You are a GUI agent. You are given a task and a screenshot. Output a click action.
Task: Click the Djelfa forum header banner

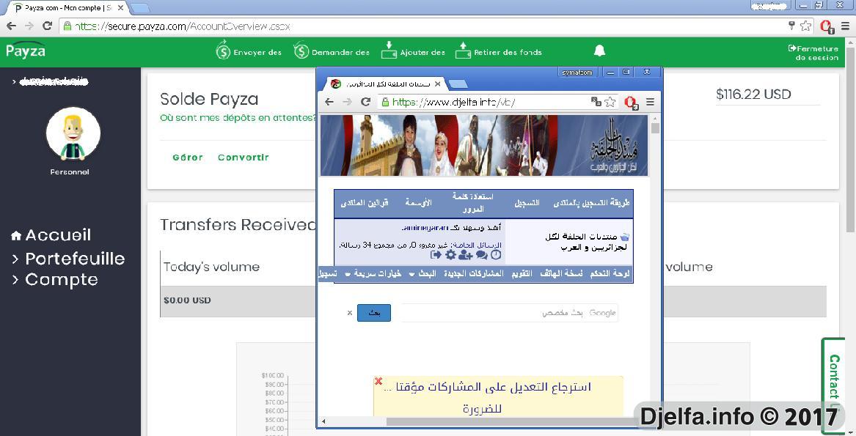coord(484,146)
